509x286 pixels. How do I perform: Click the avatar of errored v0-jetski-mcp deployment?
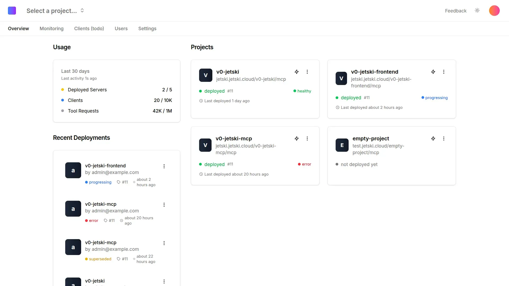pyautogui.click(x=73, y=209)
